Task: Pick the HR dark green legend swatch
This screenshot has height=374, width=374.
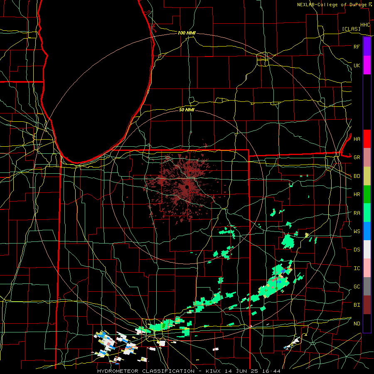Action: coord(367,194)
